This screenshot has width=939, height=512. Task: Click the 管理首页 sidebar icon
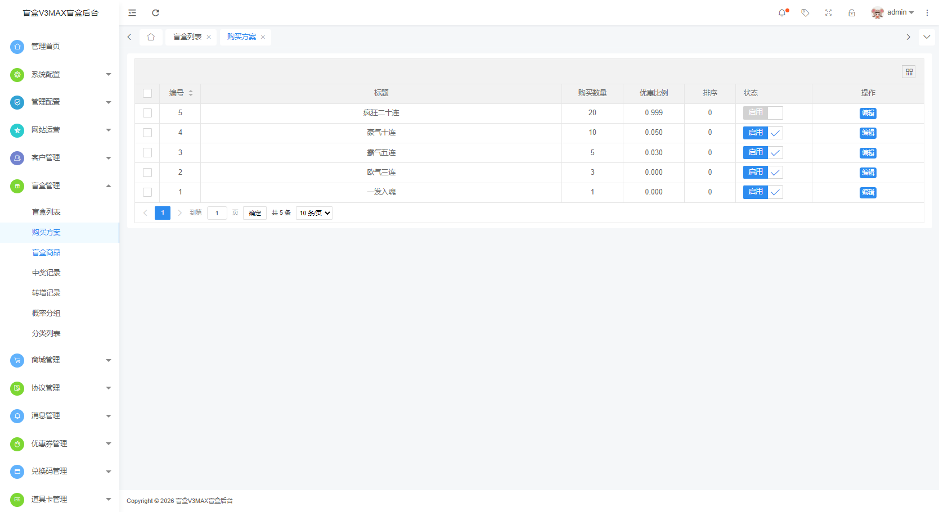coord(17,47)
